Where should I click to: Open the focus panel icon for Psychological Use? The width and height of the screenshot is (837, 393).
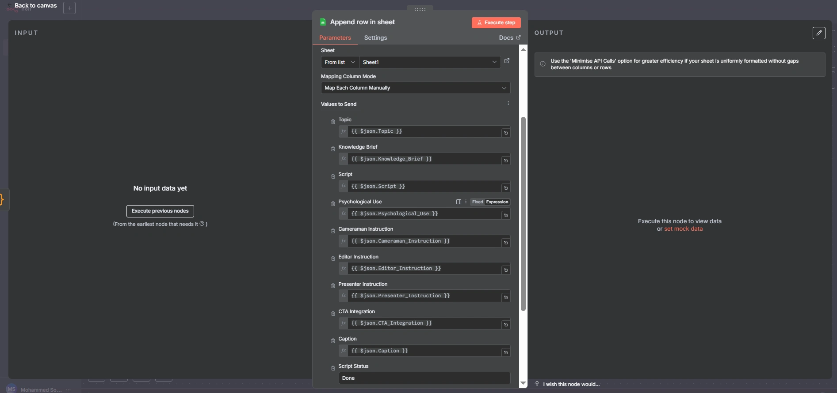point(459,202)
